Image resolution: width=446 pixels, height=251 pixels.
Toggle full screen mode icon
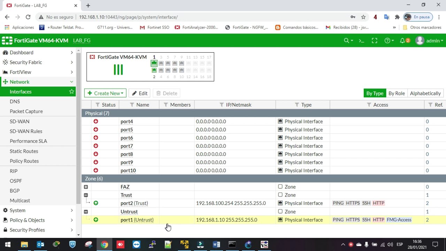click(375, 41)
